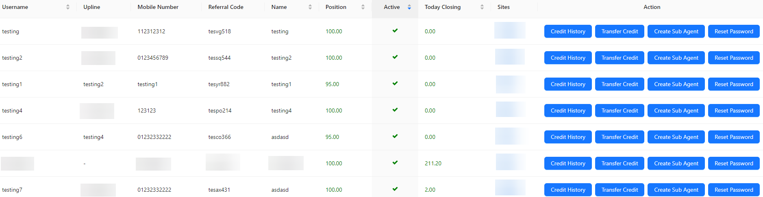The height and width of the screenshot is (197, 763).
Task: Create Sub Agent under testing1
Action: (676, 84)
